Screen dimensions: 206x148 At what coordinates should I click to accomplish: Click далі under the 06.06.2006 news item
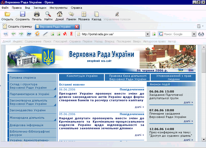139,107
